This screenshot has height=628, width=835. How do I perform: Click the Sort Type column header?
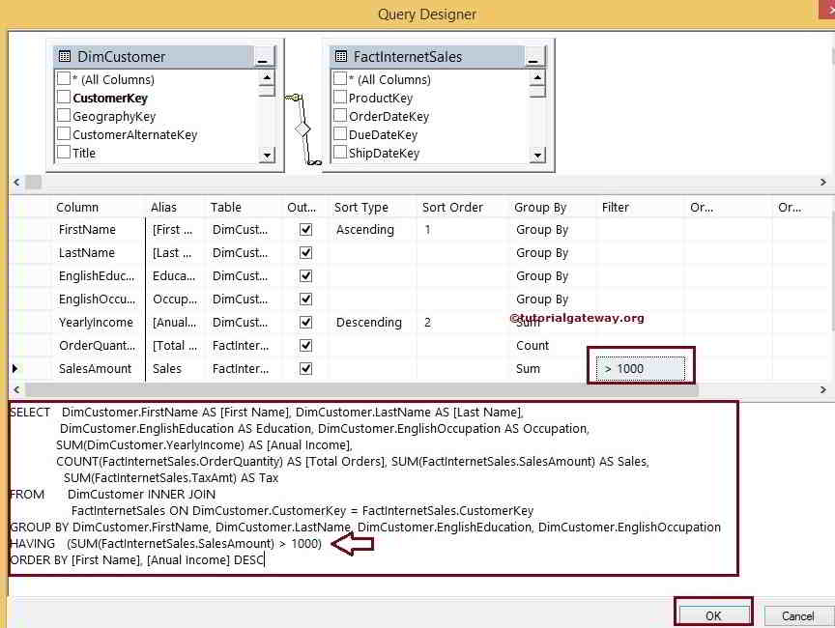click(x=361, y=207)
